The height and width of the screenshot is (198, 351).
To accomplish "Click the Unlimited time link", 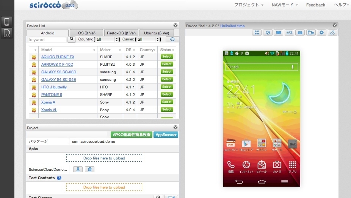I will coord(232,26).
